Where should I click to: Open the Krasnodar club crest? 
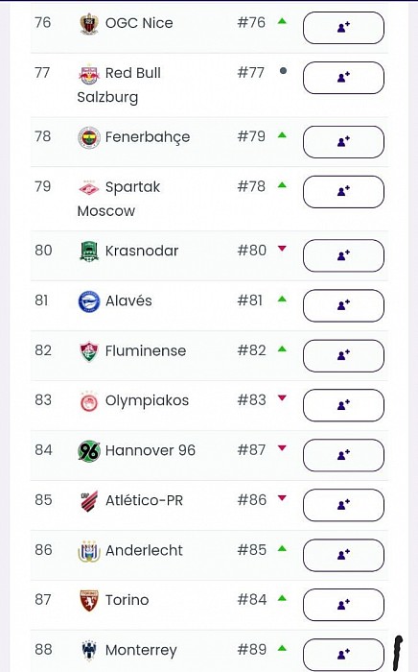click(89, 252)
